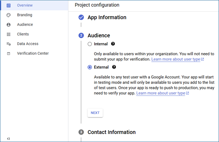Image resolution: width=219 pixels, height=142 pixels.
Task: Click the Clients grid icon
Action: [x=9, y=34]
